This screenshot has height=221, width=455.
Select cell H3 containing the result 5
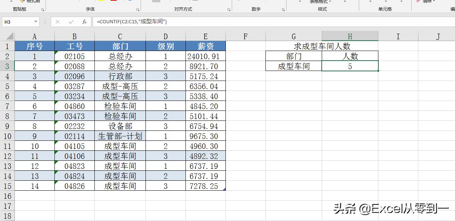coord(349,66)
